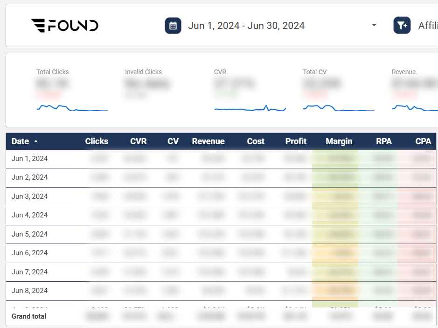Sort the table by Clicks column

[x=97, y=141]
